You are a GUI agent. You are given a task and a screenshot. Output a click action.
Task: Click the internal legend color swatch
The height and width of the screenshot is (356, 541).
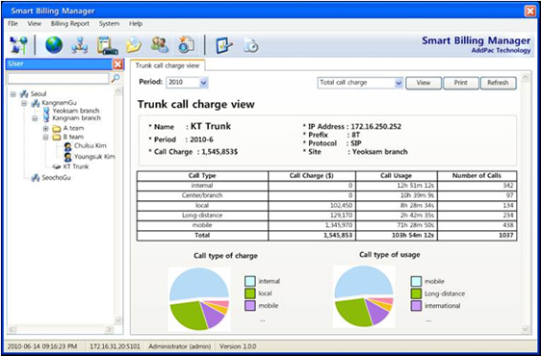[249, 281]
